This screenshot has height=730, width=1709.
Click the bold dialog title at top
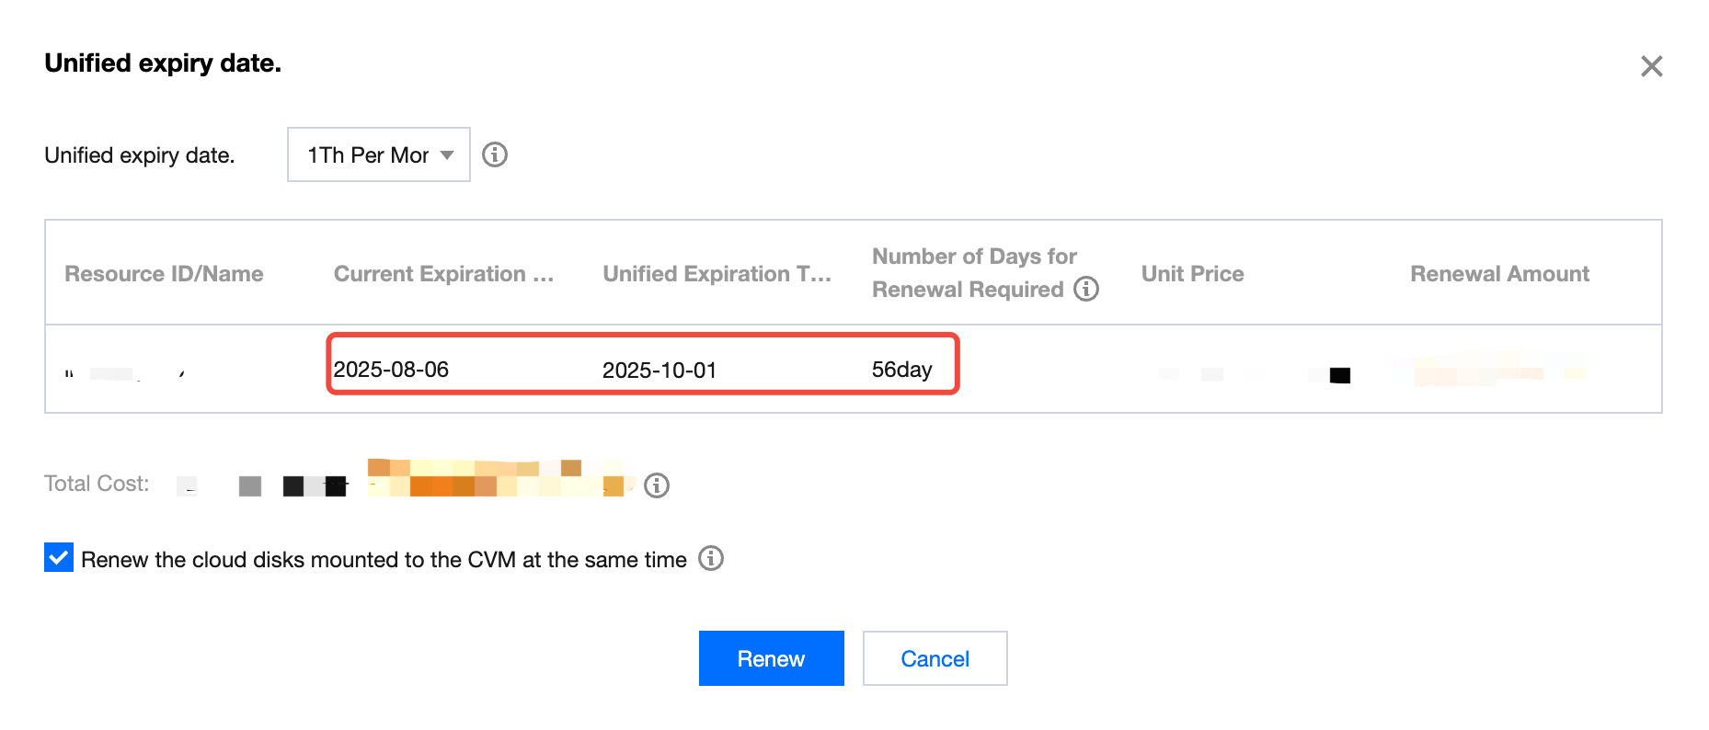(x=163, y=63)
